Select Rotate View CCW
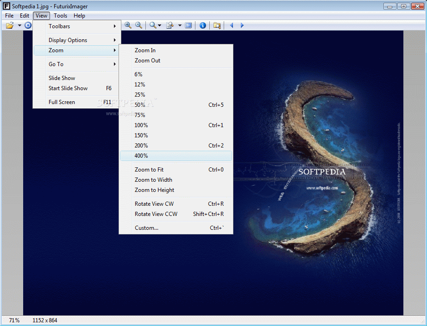The width and height of the screenshot is (427, 326). coord(176,214)
